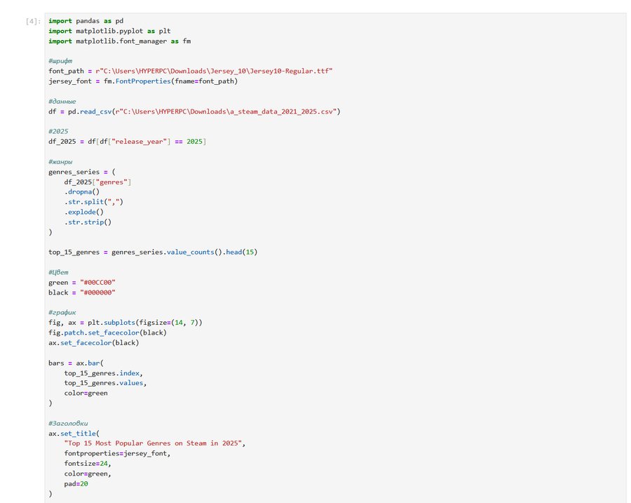Viewport: 631px width, 503px height.
Task: Click the df_2025 release_year filter line
Action: [x=127, y=142]
